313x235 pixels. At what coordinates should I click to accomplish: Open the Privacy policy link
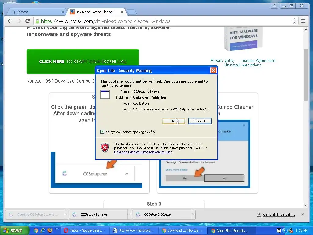point(223,60)
